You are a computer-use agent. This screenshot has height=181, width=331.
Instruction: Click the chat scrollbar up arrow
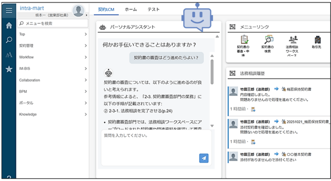(x=212, y=55)
